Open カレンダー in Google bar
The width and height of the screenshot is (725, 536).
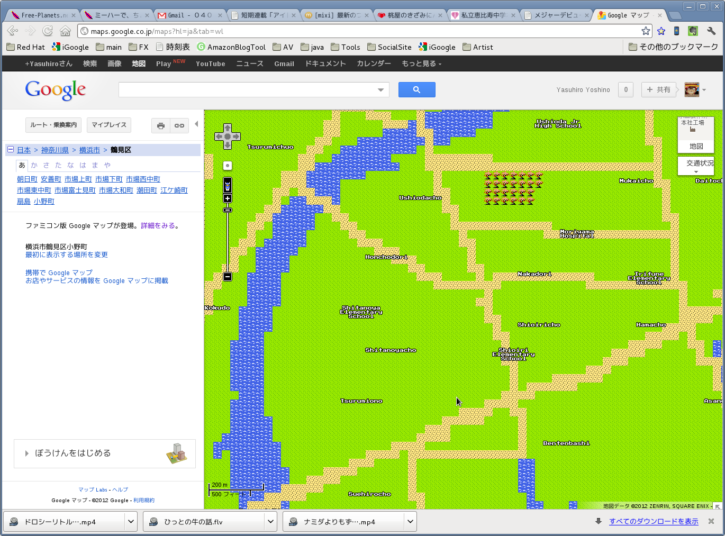[x=374, y=63]
